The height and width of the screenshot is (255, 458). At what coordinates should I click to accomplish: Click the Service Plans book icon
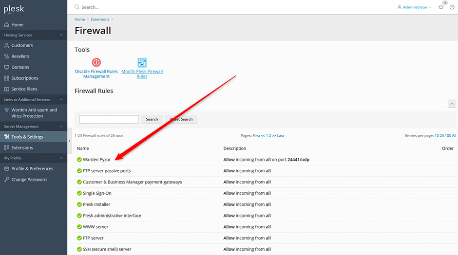6,89
